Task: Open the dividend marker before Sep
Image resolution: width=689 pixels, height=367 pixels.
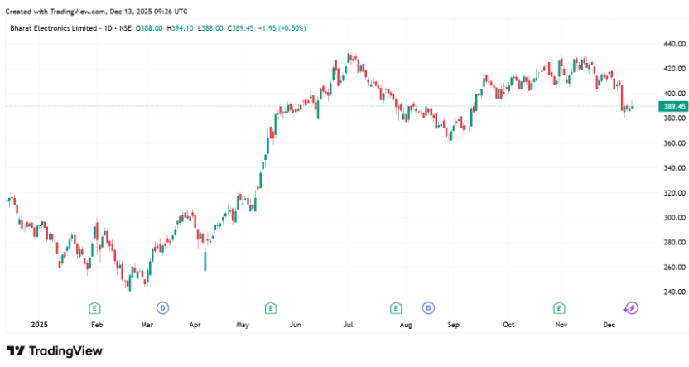Action: [x=428, y=307]
